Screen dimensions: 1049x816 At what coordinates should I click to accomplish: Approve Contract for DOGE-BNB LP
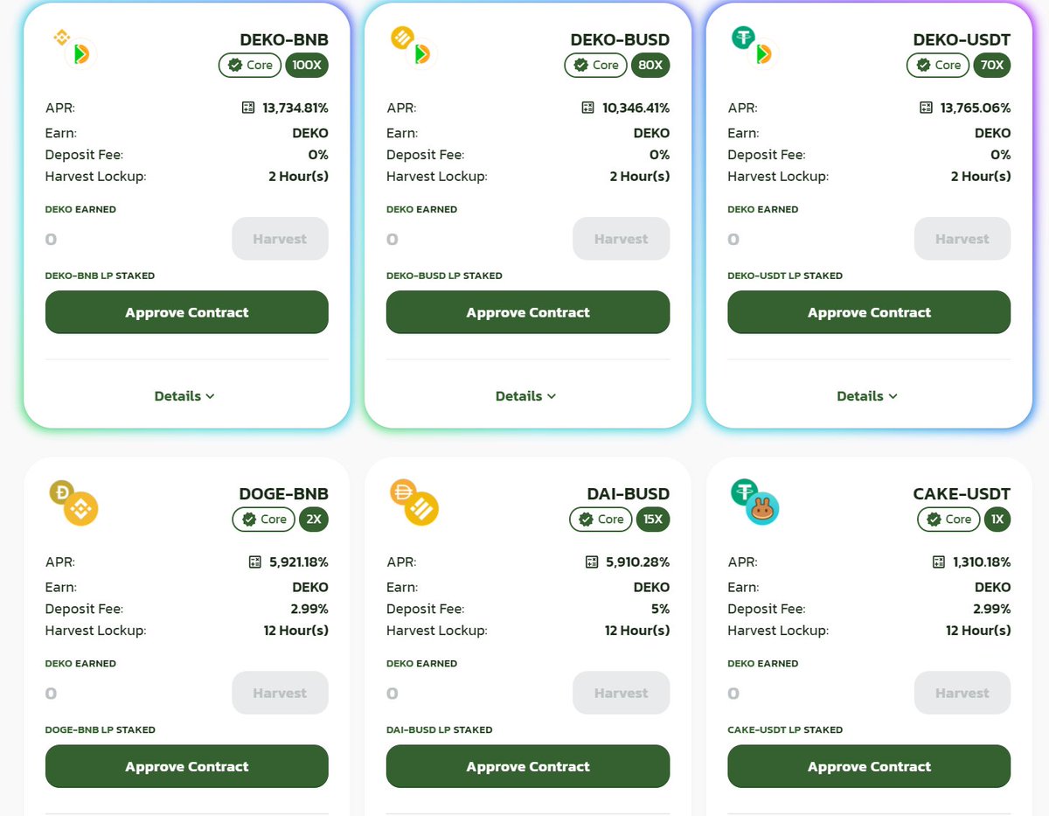(187, 766)
